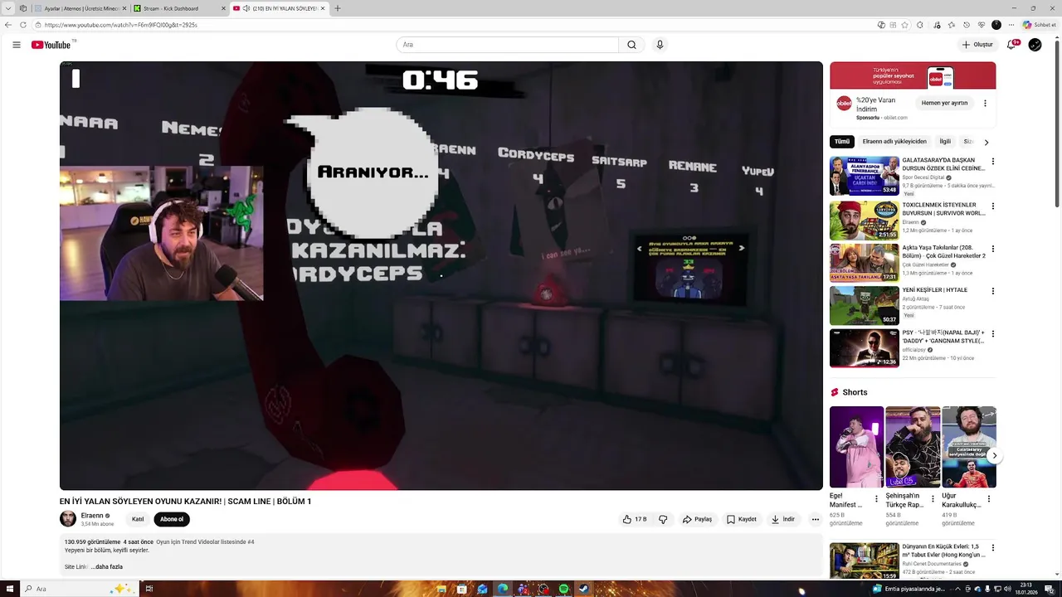Click the search magnifier button

pyautogui.click(x=631, y=45)
